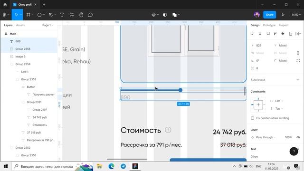Click Align bottom icon
Viewport: 304px width, 171px height.
(x=290, y=34)
